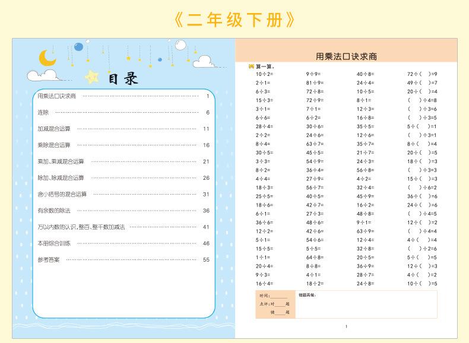
Task: Select the 乘除混合运算 contents entry
Action: point(53,145)
